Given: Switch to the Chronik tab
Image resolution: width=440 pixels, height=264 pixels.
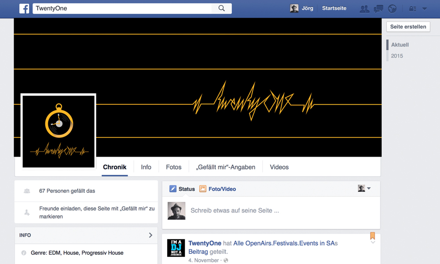Looking at the screenshot, I should (x=114, y=167).
